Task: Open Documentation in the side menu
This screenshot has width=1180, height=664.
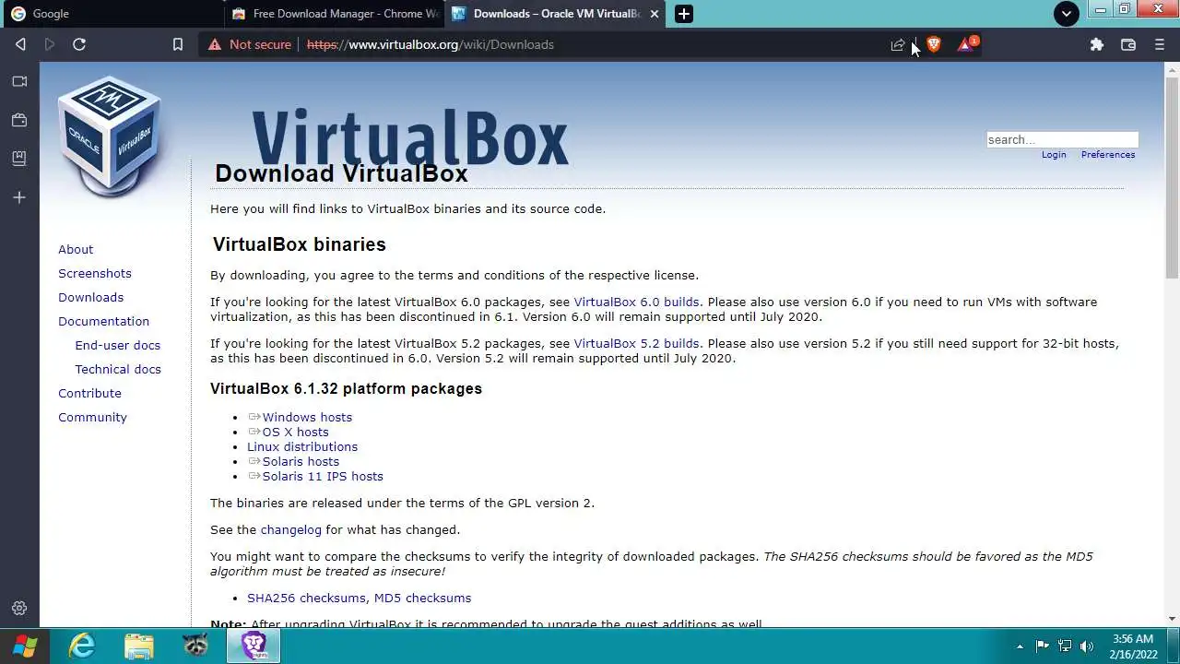Action: coord(103,321)
